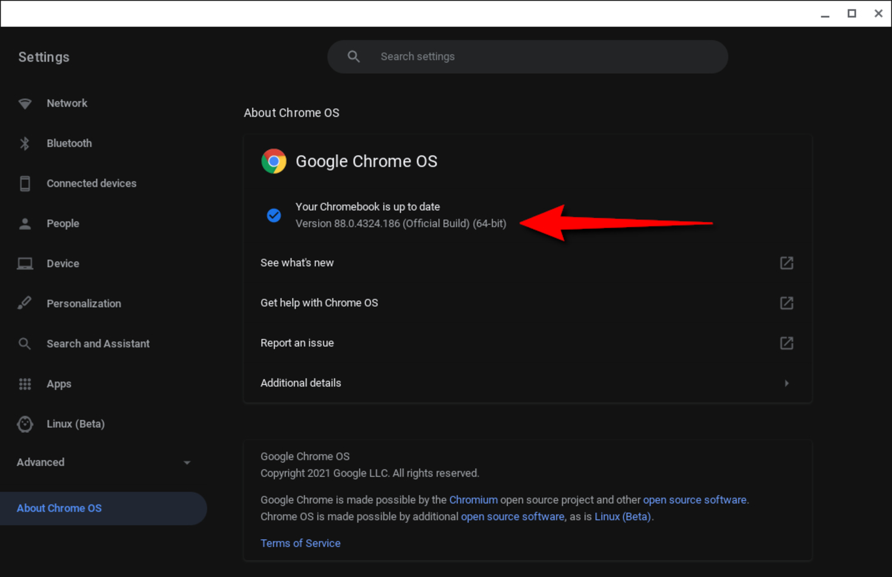Click the blue up-to-date checkmark icon
892x577 pixels.
(x=274, y=215)
